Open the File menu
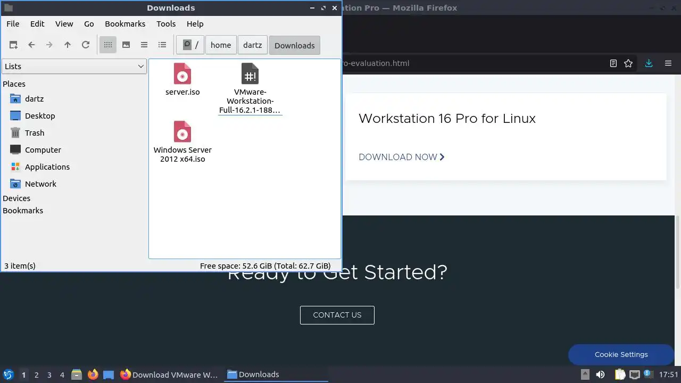Viewport: 681px width, 383px height. (13, 24)
